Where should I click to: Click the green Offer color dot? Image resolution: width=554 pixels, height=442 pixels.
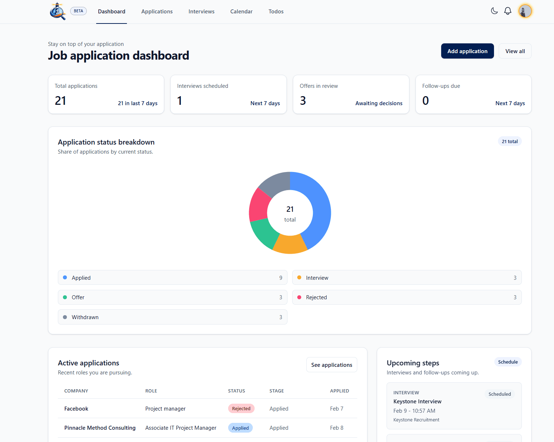pos(65,297)
